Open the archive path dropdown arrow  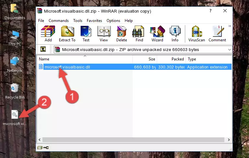coord(230,50)
